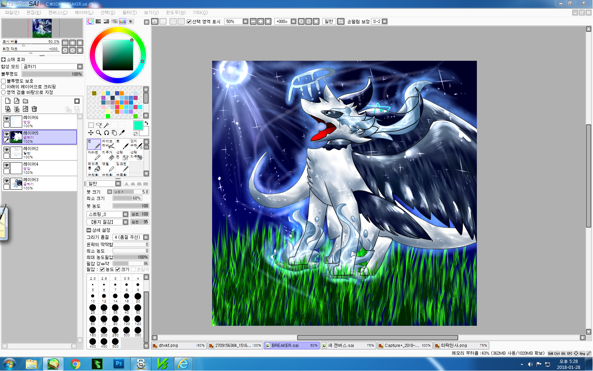Select the Pencil (연필) tool
Screen dimensions: 593x371
(108, 167)
